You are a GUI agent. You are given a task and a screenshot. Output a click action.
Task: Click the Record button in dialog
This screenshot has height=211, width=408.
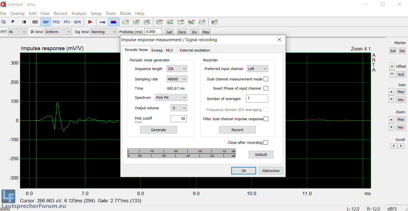(x=237, y=130)
